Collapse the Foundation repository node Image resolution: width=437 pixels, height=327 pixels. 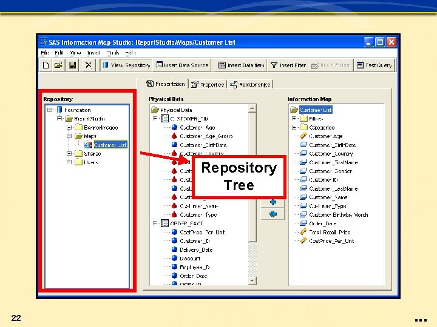50,110
